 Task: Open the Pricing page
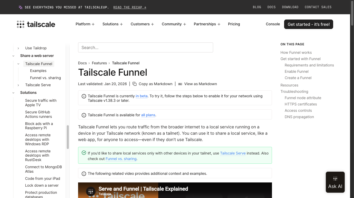(x=234, y=24)
